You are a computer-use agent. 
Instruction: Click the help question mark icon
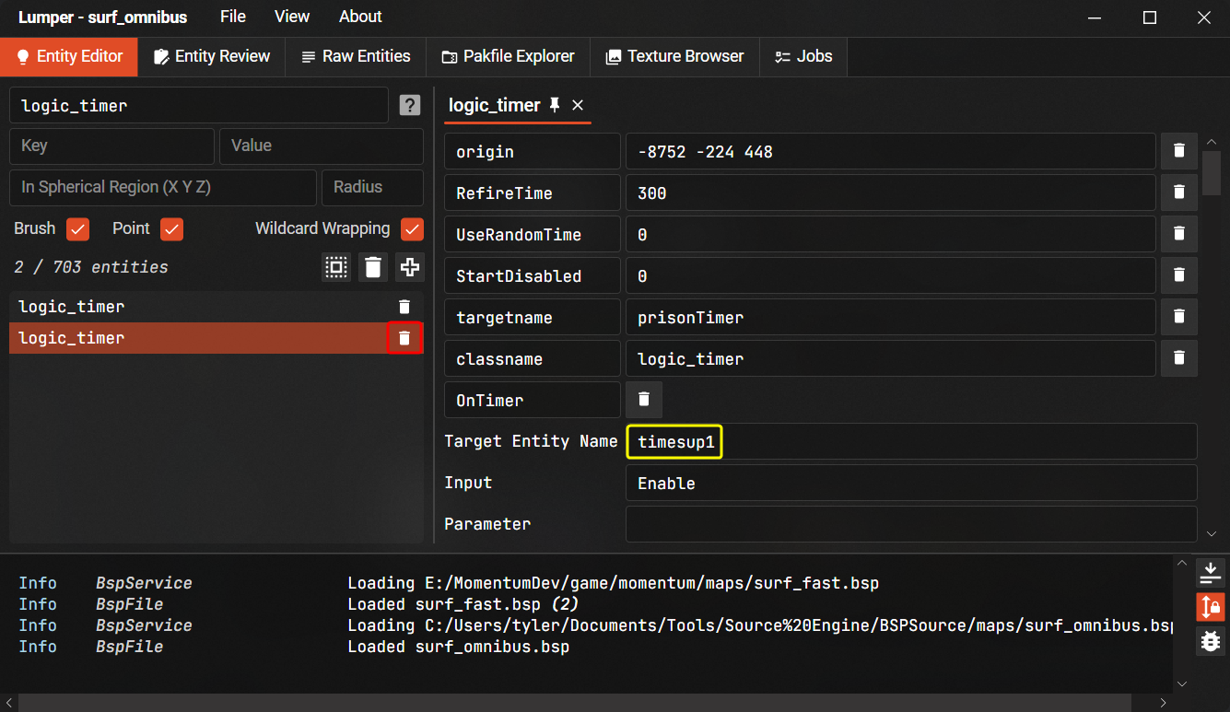click(x=410, y=106)
